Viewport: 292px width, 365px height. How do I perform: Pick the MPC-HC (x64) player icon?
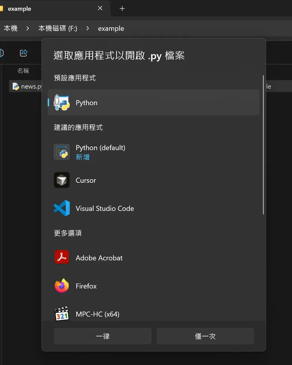62,314
